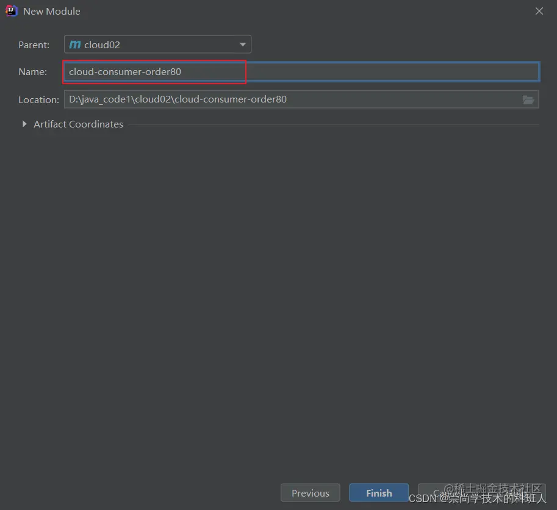Click the Name input field

tap(301, 72)
